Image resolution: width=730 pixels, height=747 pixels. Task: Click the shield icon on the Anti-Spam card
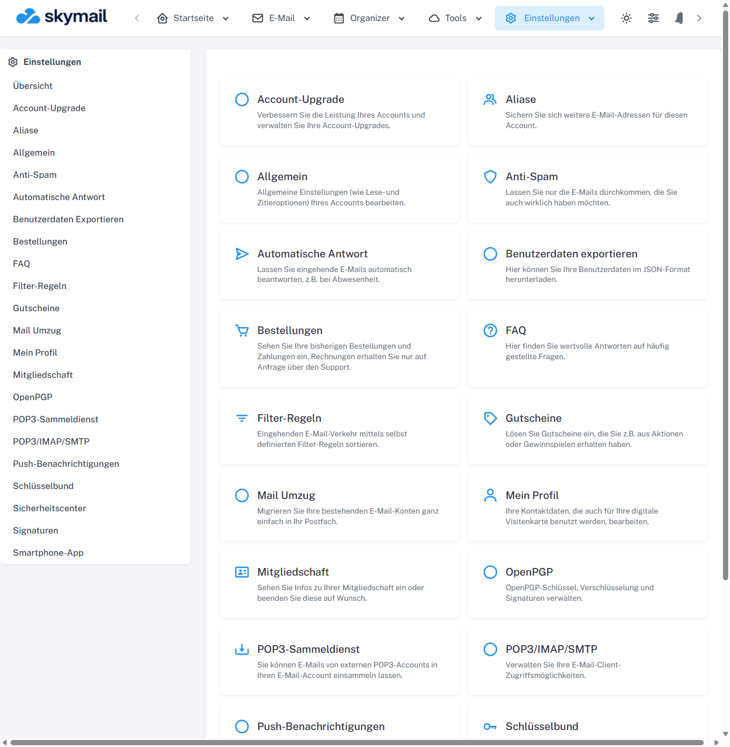[490, 177]
